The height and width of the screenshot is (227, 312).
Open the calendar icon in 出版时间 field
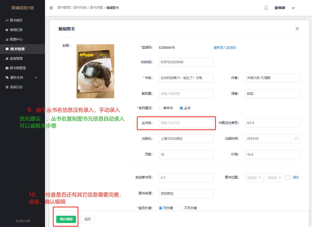296,139
